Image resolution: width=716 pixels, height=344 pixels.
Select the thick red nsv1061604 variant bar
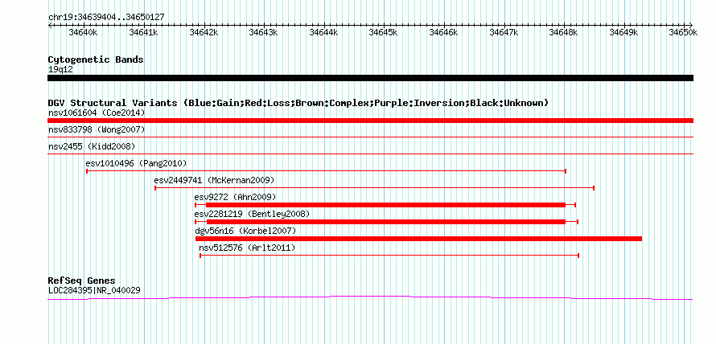[x=370, y=121]
